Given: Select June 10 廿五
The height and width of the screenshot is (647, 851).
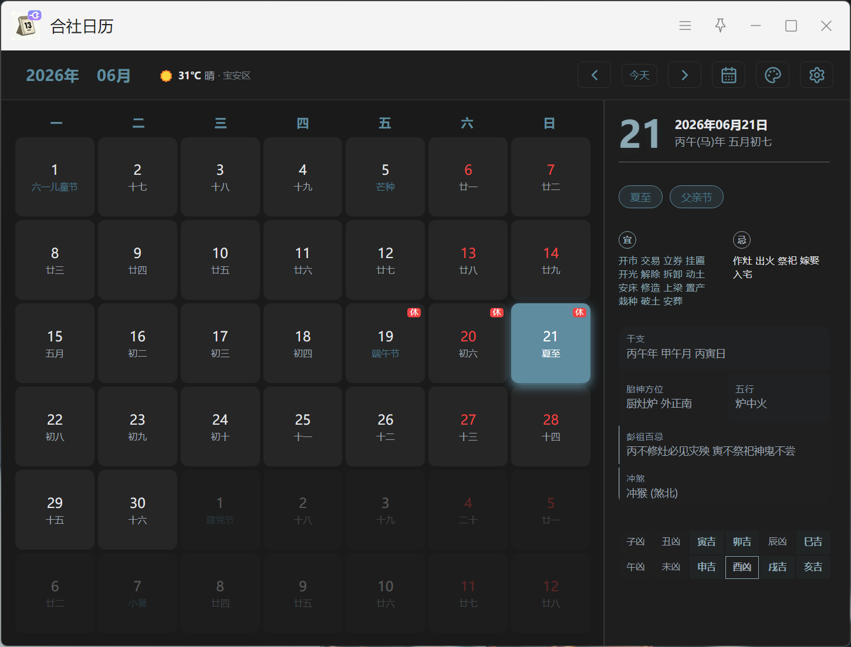Looking at the screenshot, I should (220, 260).
